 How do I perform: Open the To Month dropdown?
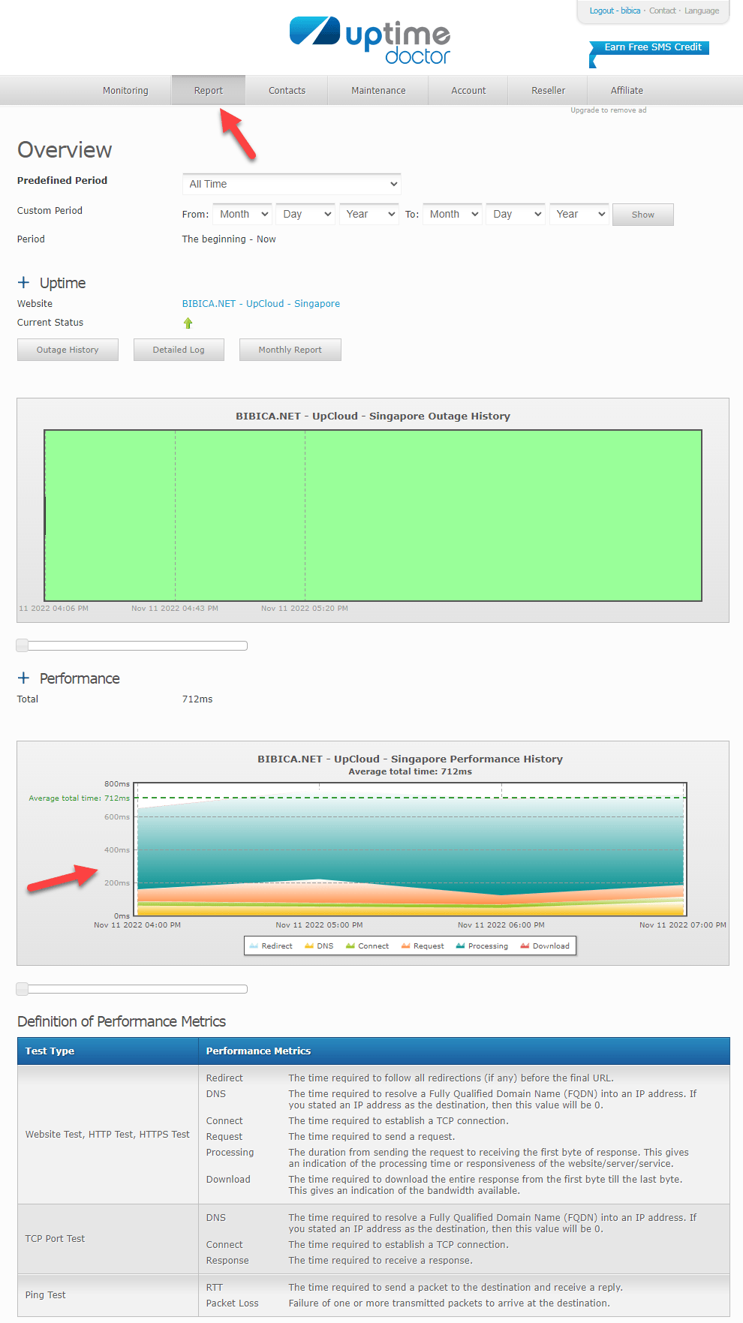pyautogui.click(x=452, y=214)
